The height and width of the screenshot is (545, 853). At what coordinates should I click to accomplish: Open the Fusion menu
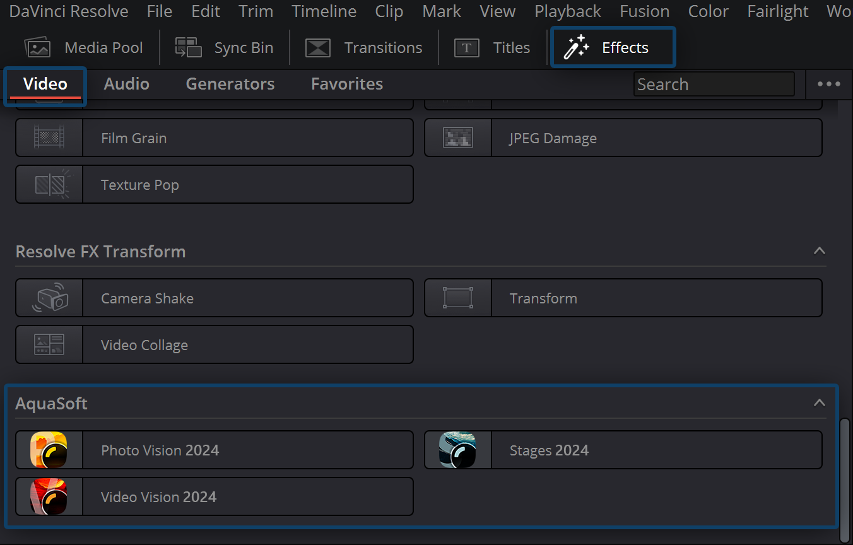click(644, 11)
